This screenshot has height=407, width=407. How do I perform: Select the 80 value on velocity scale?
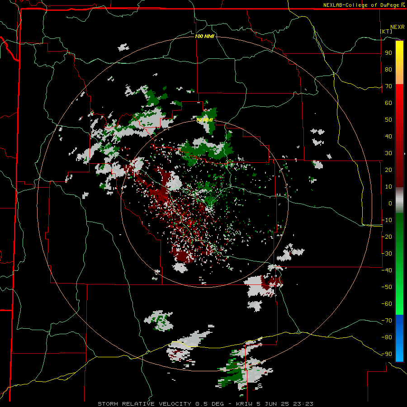click(x=388, y=69)
